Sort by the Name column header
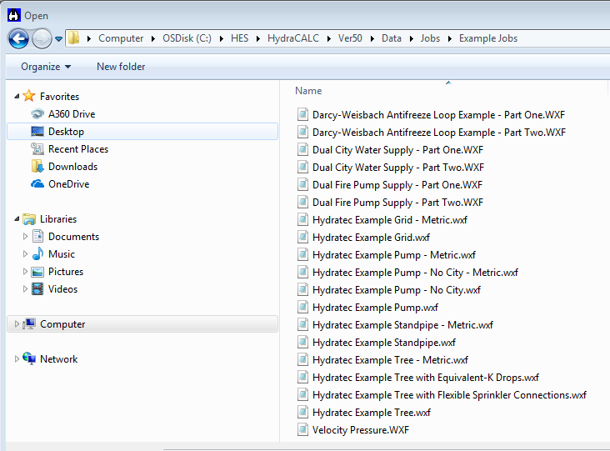 (308, 91)
